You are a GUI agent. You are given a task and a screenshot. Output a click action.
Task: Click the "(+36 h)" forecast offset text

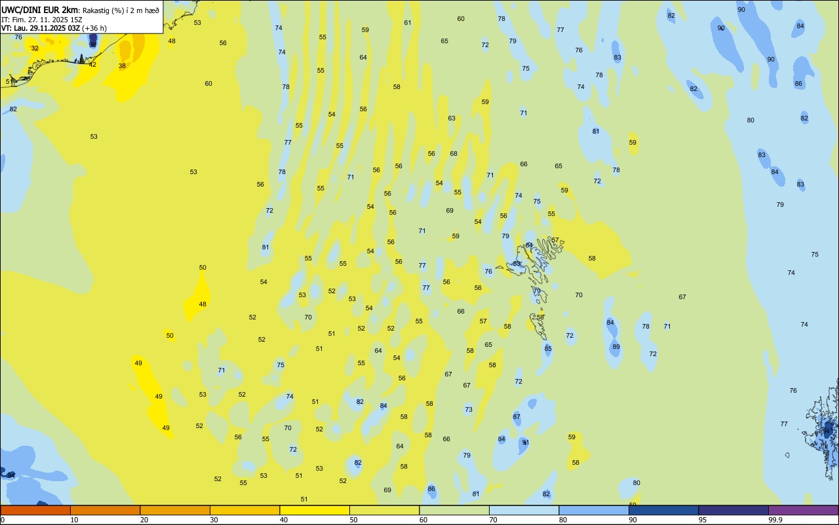(94, 28)
